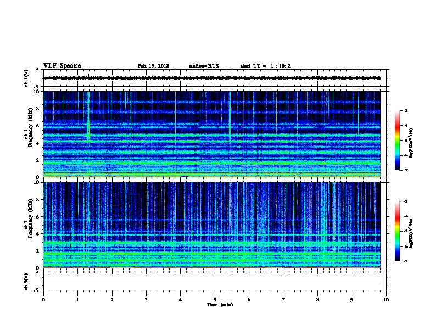Image resolution: width=435 pixels, height=336 pixels.
Task: Click the "6" kHz tick on ch.2 spectrogram
Action: (x=38, y=217)
